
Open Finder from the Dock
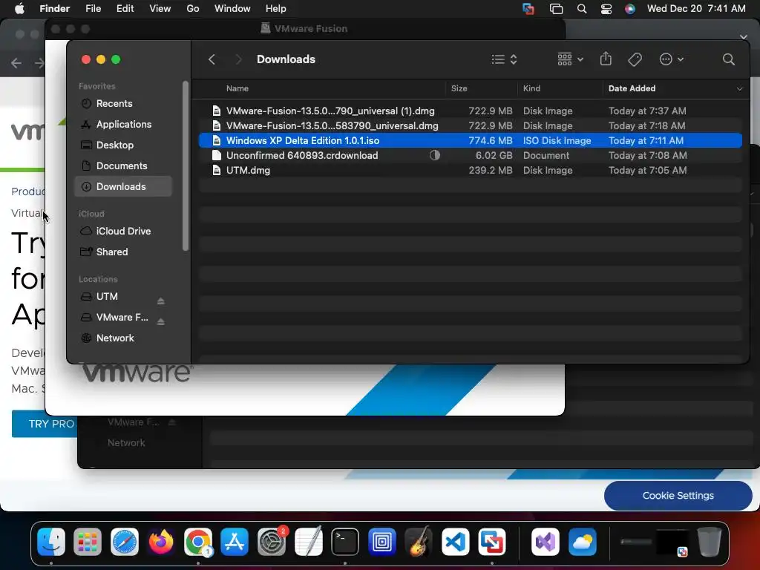pyautogui.click(x=51, y=541)
